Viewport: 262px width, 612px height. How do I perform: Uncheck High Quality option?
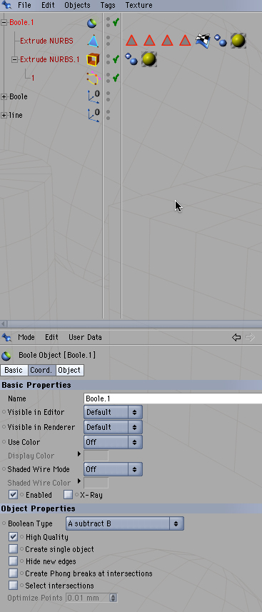[x=14, y=537]
